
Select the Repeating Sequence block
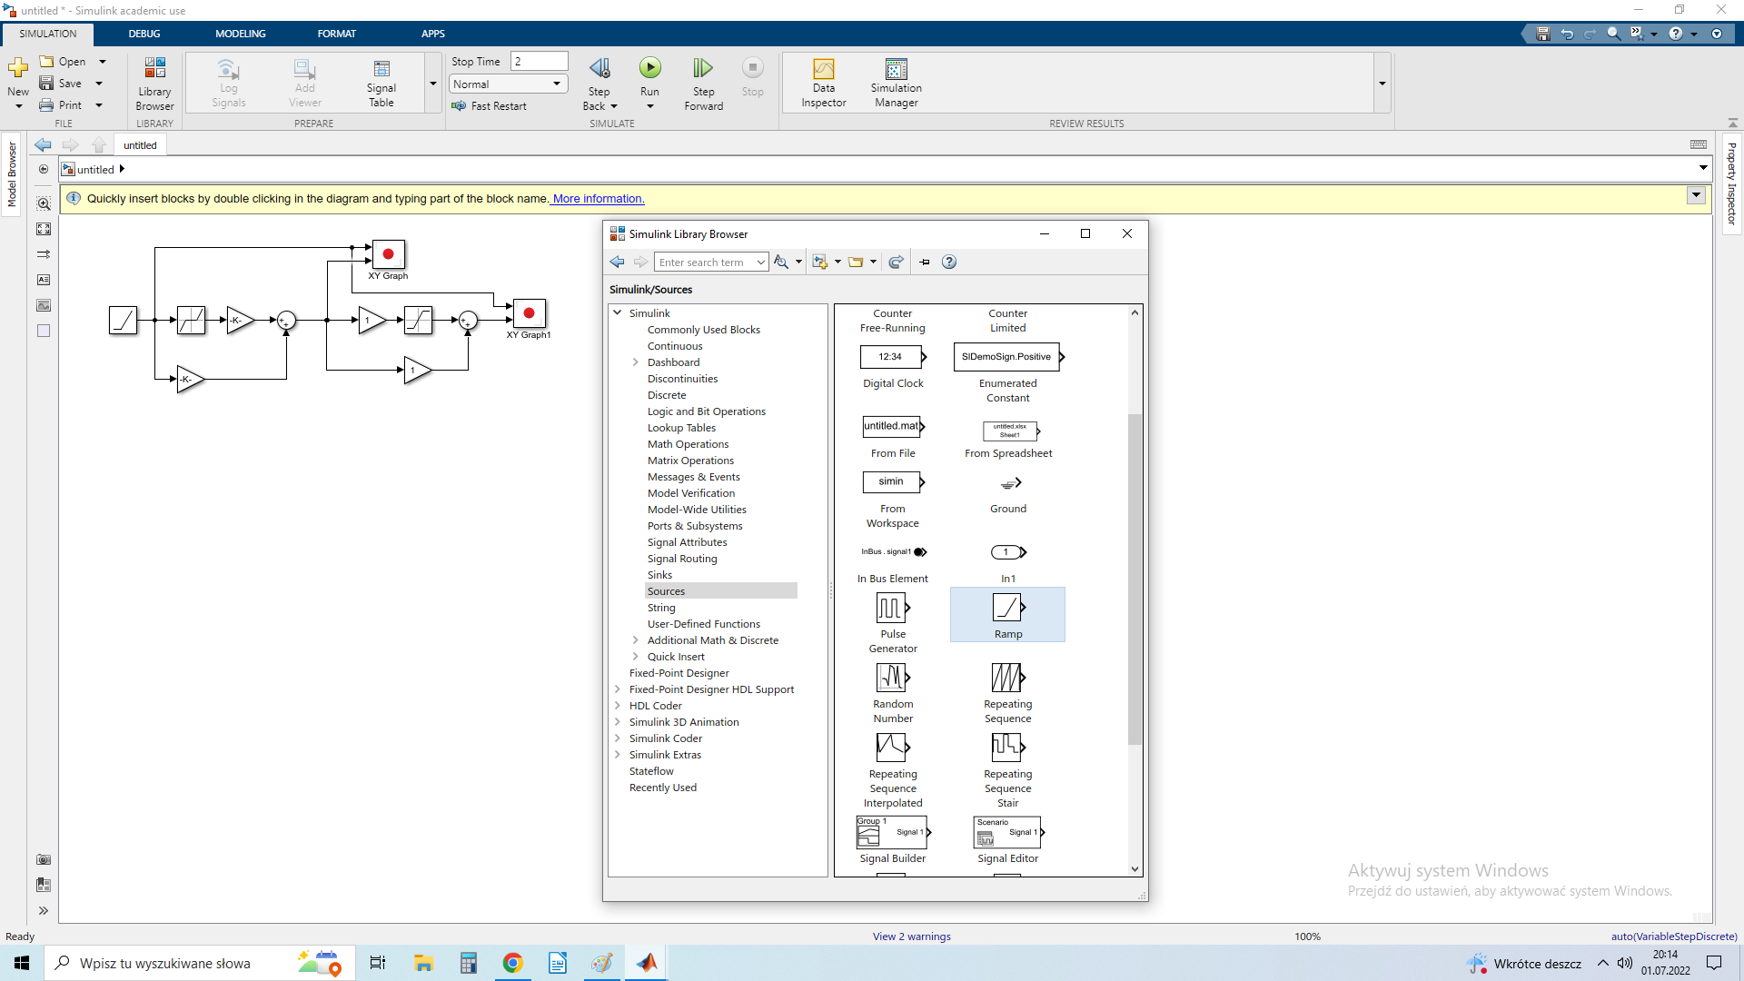(1007, 692)
